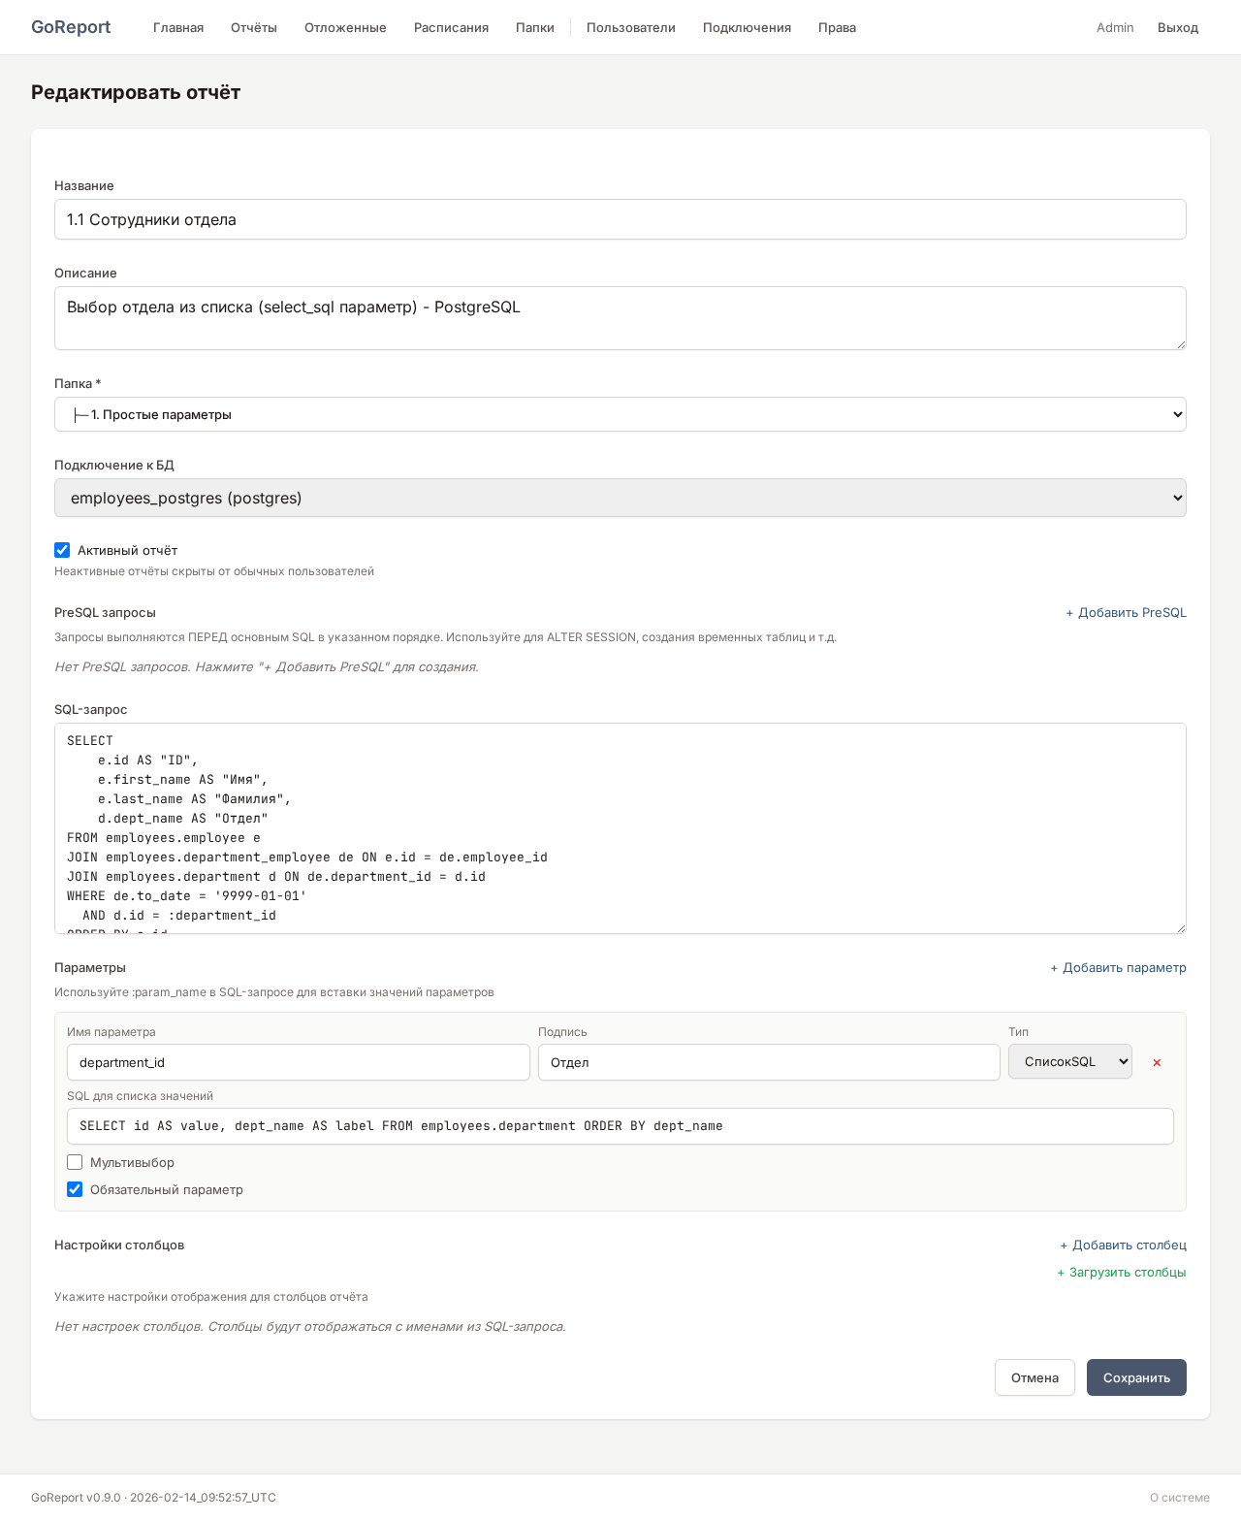Click the + Добавить PreSQL link
The image size is (1241, 1521).
pyautogui.click(x=1126, y=612)
